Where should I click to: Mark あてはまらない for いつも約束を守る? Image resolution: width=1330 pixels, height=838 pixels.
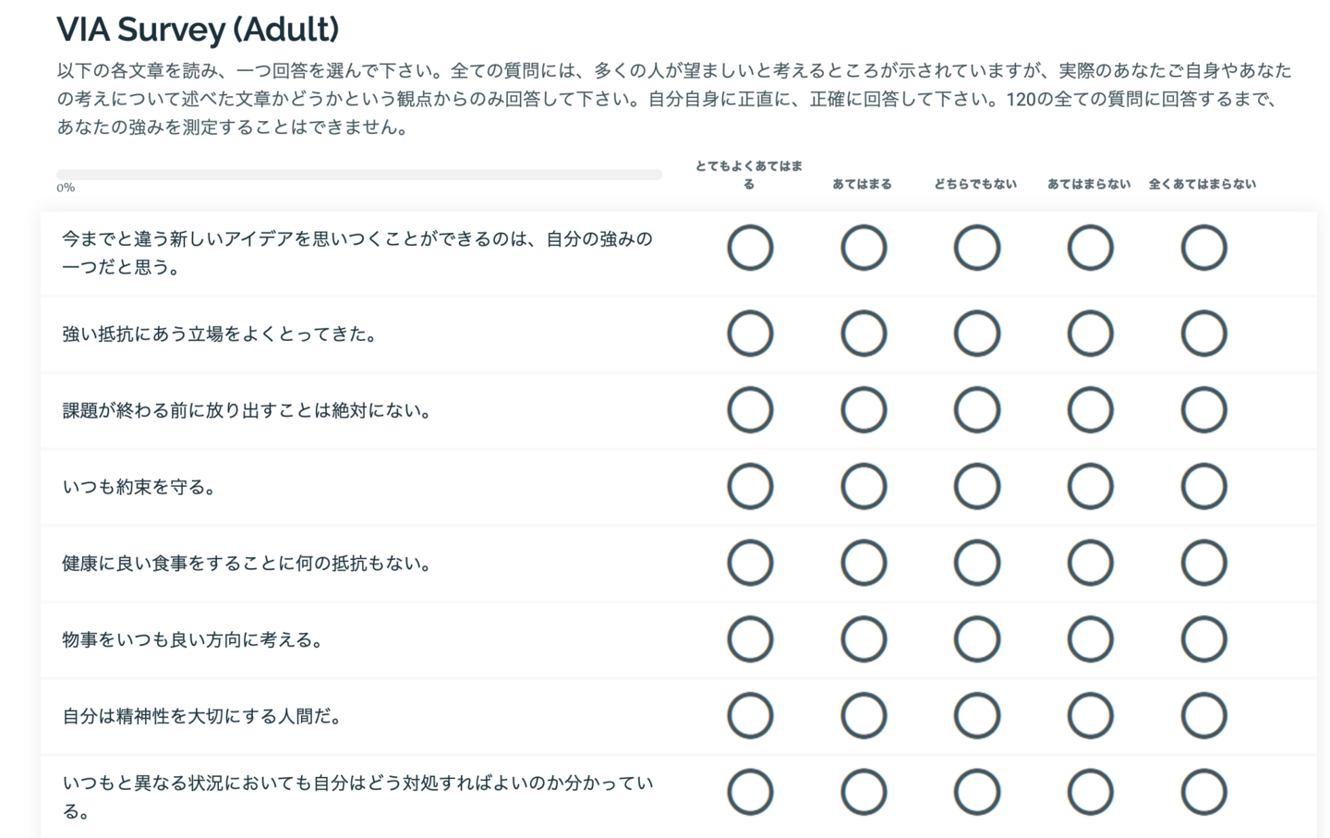(x=1090, y=487)
